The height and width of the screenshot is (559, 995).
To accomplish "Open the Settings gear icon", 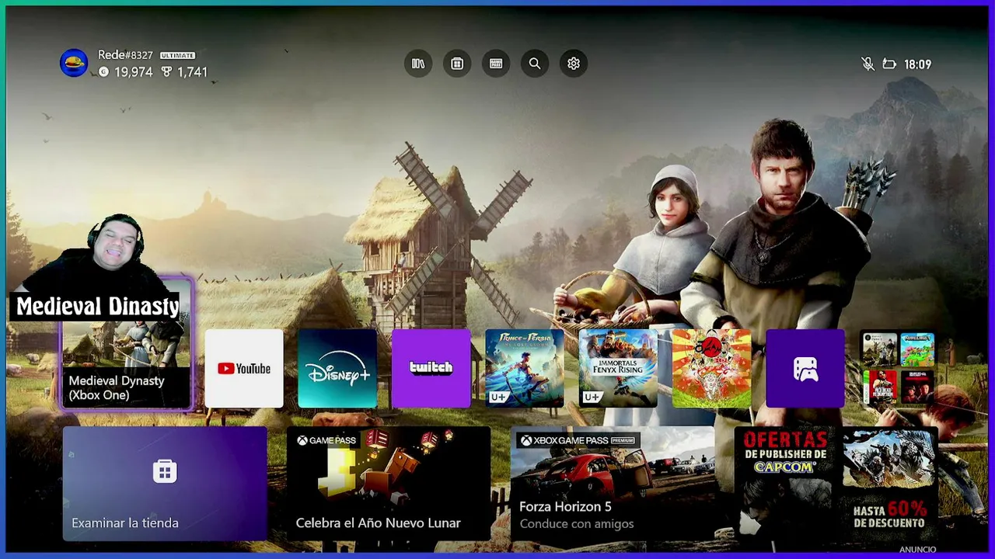I will click(x=574, y=64).
